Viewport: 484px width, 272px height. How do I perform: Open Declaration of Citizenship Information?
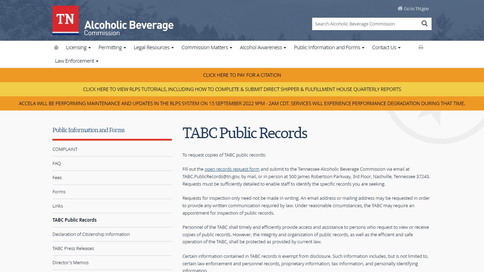[x=112, y=234]
